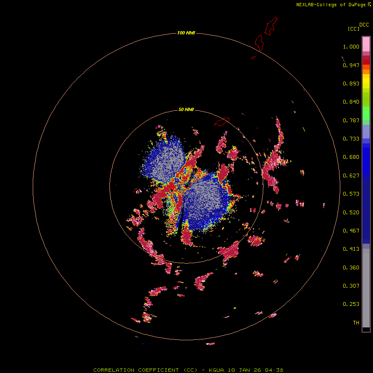Viewport: 373px width, 373px height.
Task: Click the DCC label above the color bar
Action: pos(364,25)
